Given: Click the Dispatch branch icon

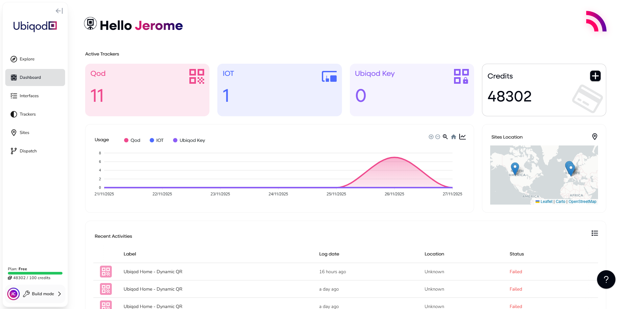Looking at the screenshot, I should (x=14, y=151).
